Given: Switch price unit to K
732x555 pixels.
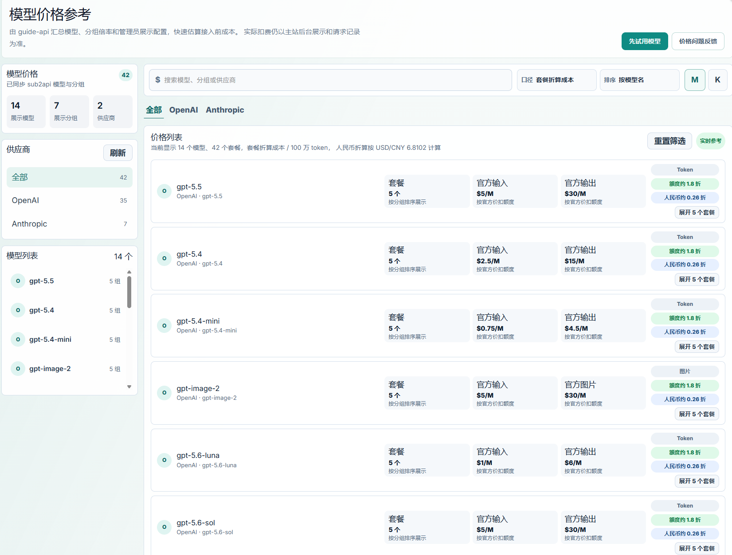Looking at the screenshot, I should 717,80.
